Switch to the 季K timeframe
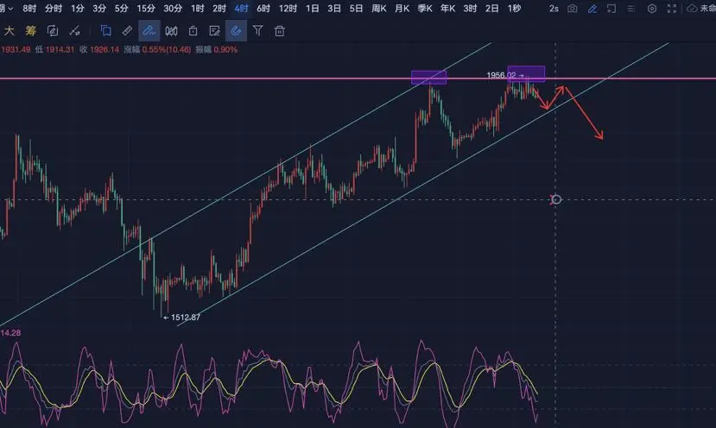This screenshot has width=716, height=428. coord(425,9)
